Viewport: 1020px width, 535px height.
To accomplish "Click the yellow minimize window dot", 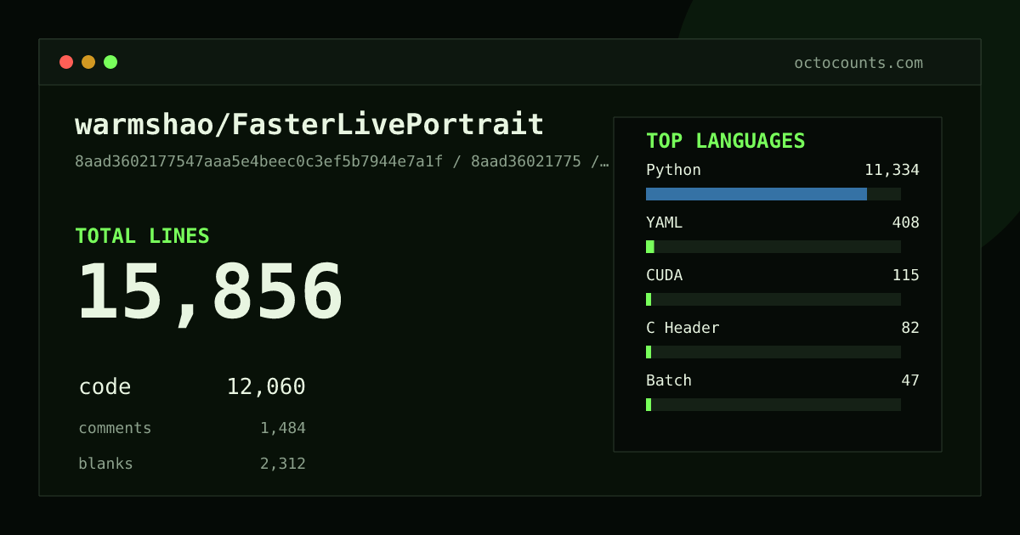I will [88, 62].
